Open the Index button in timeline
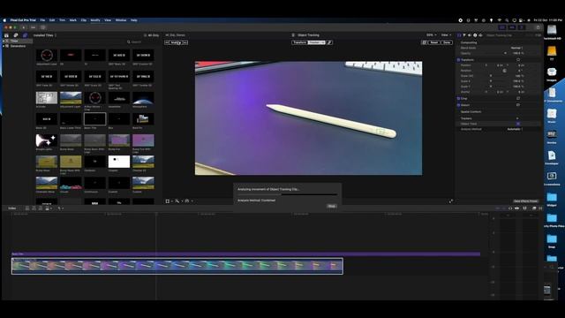The width and height of the screenshot is (565, 318). pyautogui.click(x=11, y=208)
